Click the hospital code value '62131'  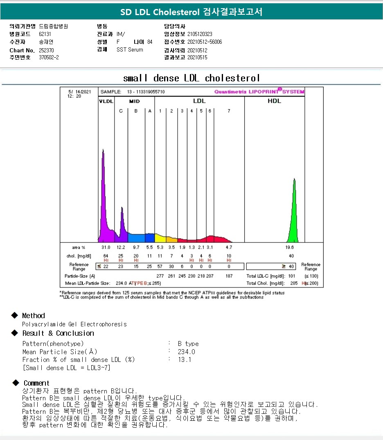tap(45, 34)
